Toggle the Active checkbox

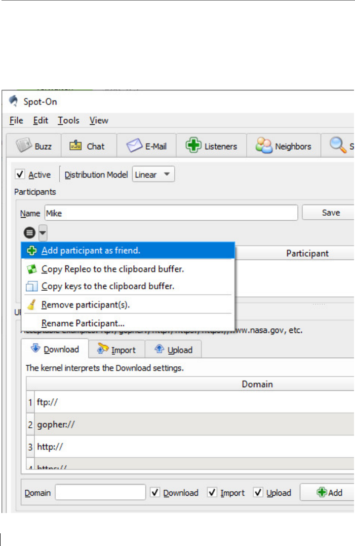[20, 175]
